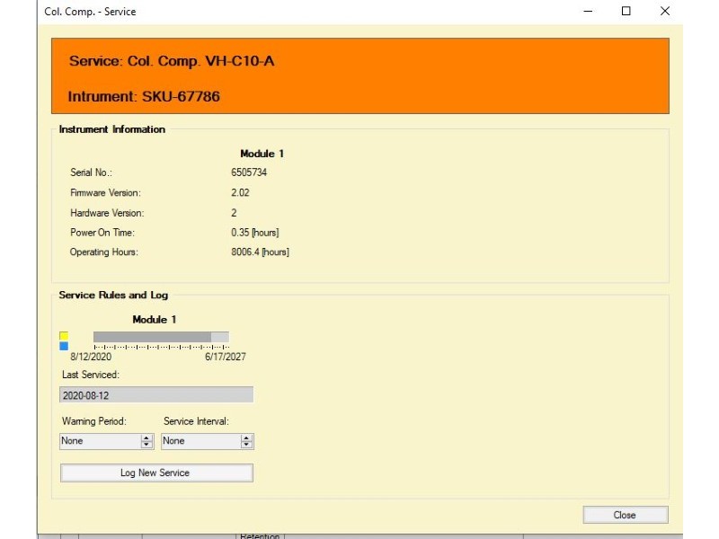Screen dimensions: 719x539
Task: Click the 6/17/2027 timeline end date
Action: pyautogui.click(x=226, y=357)
